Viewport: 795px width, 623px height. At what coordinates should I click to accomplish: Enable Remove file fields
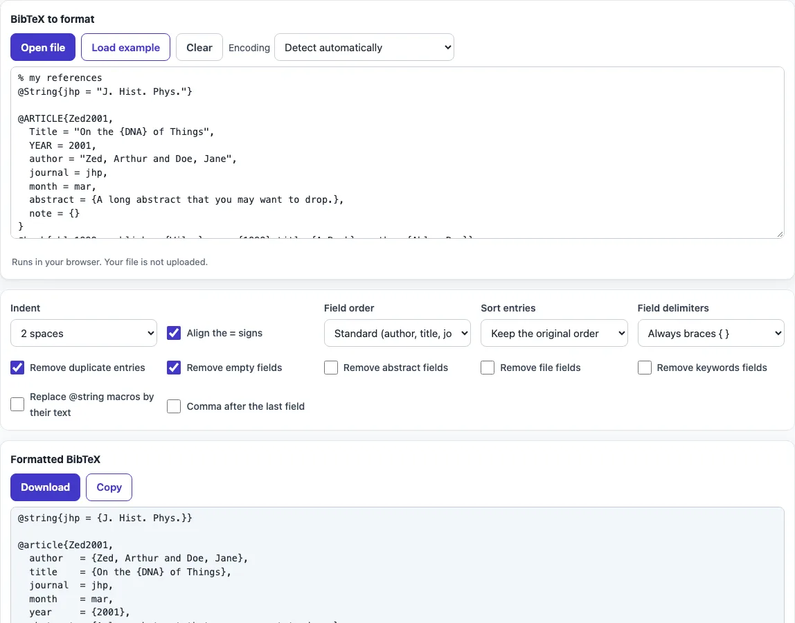pyautogui.click(x=488, y=368)
